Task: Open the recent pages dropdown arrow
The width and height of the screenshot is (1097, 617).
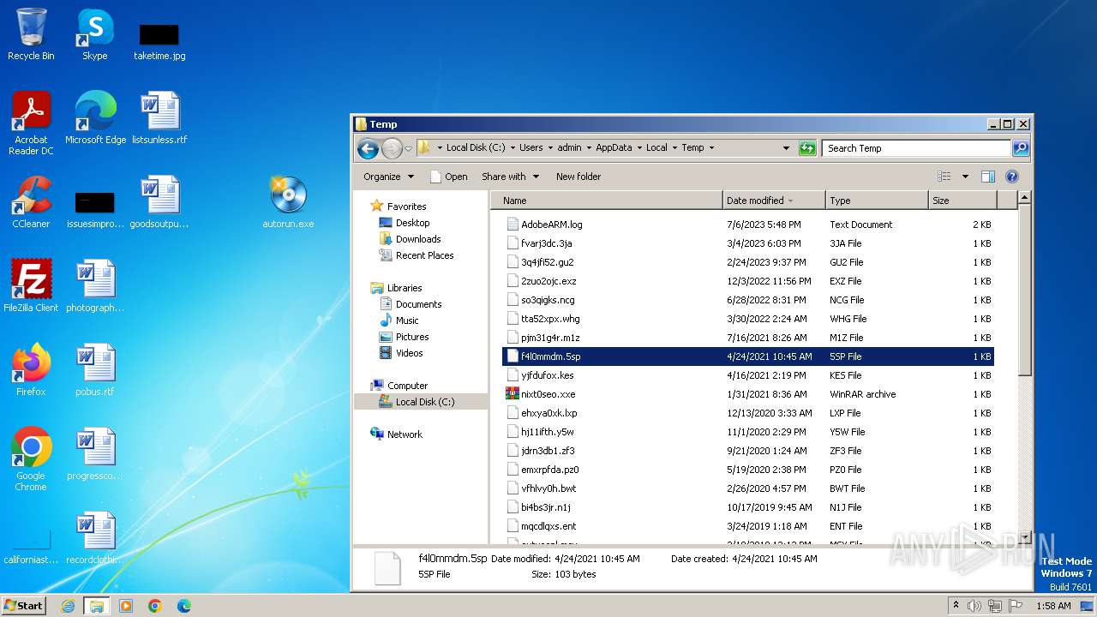Action: tap(408, 148)
